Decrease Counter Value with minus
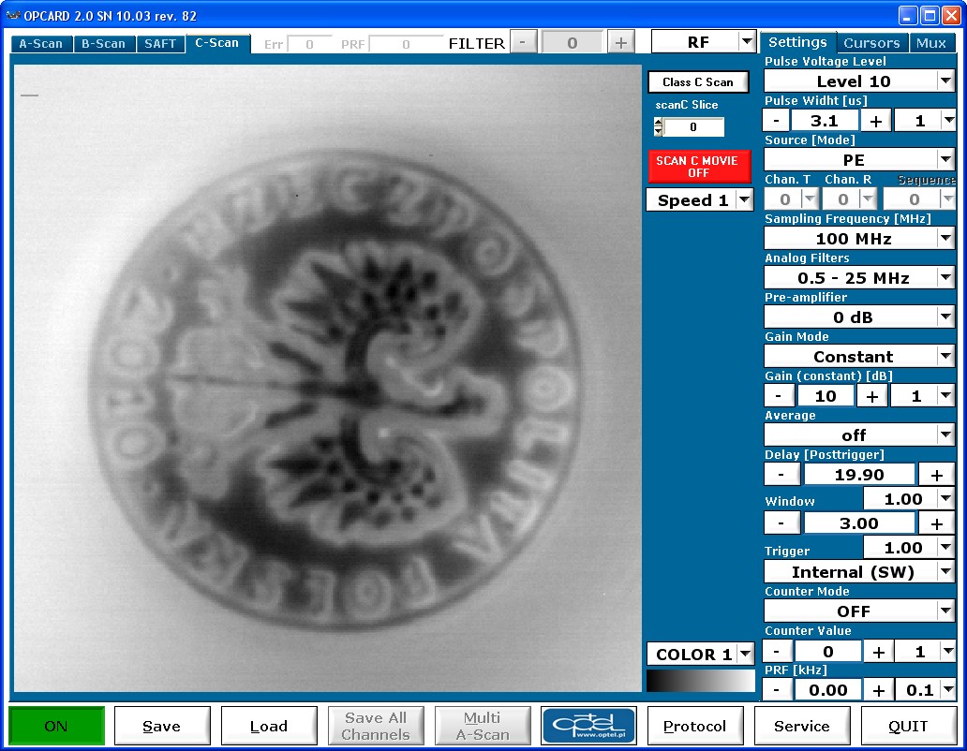Viewport: 967px width, 751px height. tap(777, 651)
